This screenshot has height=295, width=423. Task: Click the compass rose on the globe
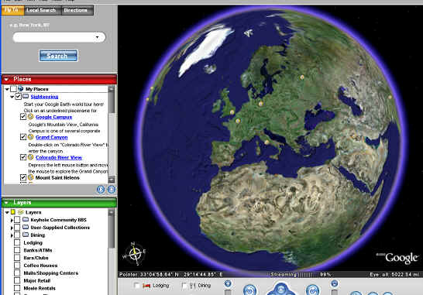coord(134,254)
